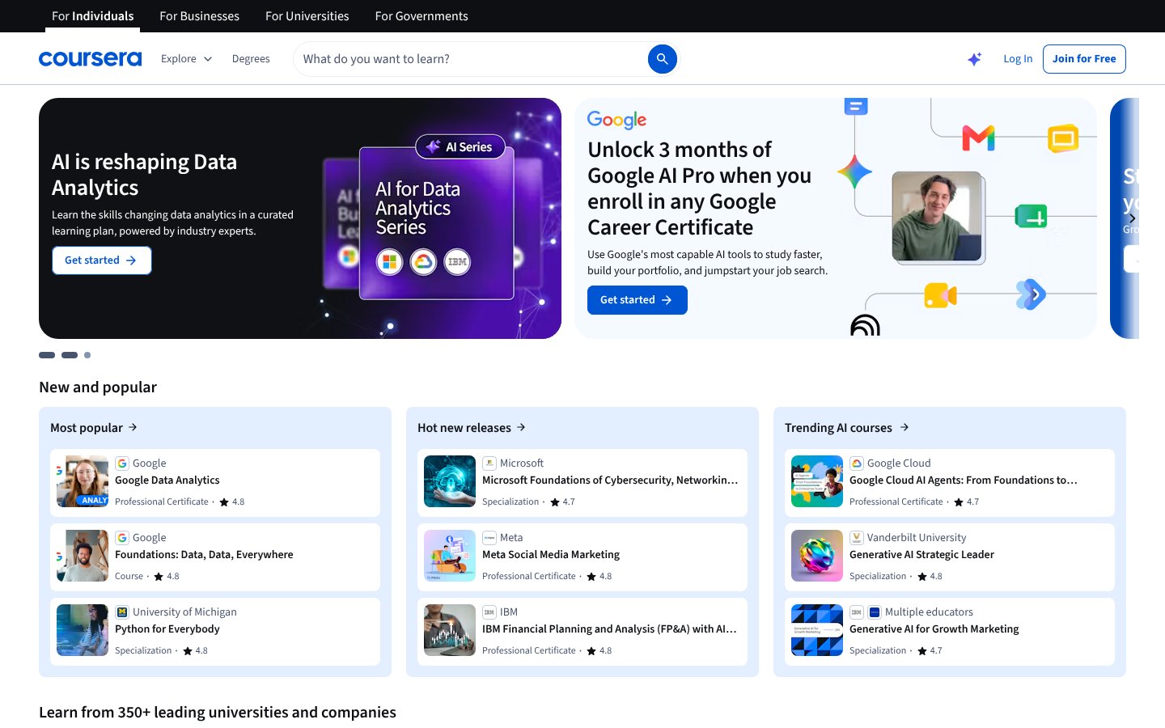The image size is (1165, 728).
Task: Click Google logo beside Foundations: Data, Data, Everywhere
Action: 122,538
